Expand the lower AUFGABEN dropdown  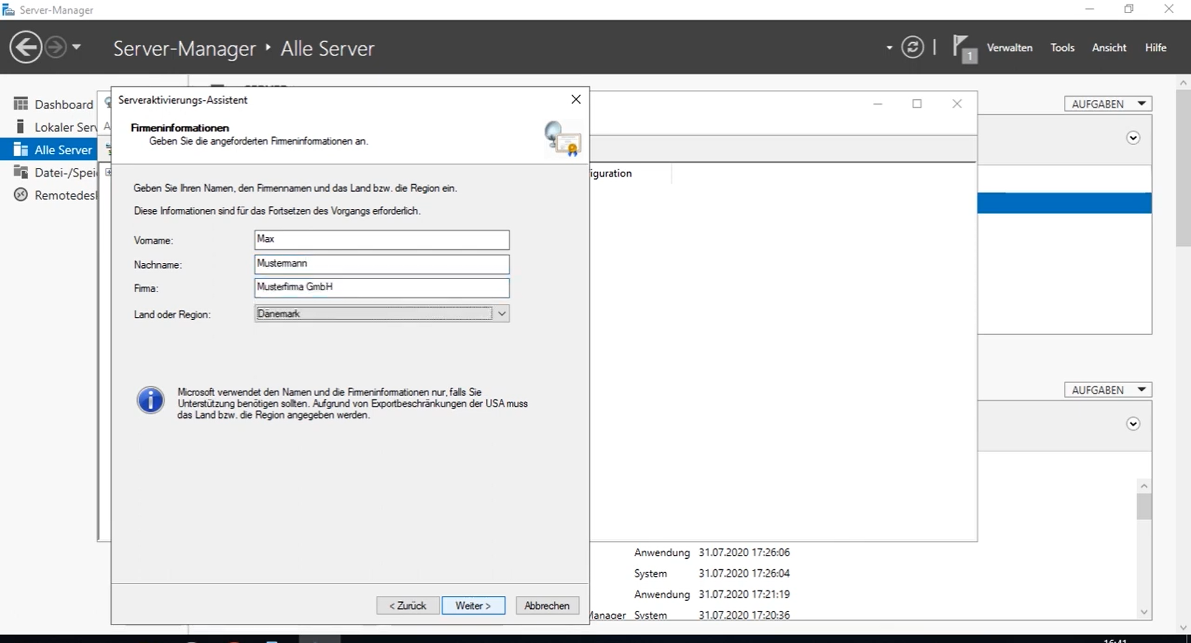click(x=1107, y=390)
